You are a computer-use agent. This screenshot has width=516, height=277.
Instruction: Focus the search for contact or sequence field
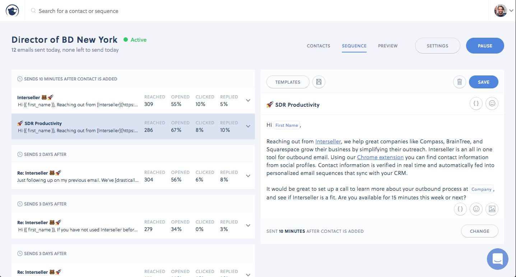pos(256,11)
